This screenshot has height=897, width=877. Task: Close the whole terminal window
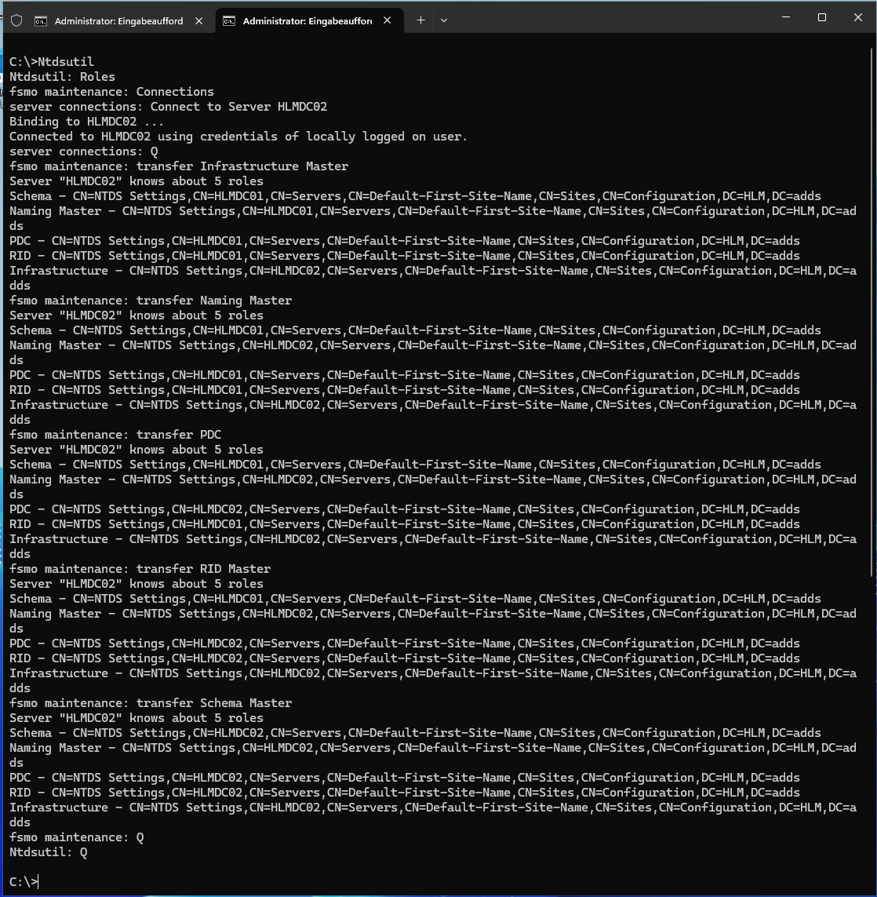pos(857,17)
